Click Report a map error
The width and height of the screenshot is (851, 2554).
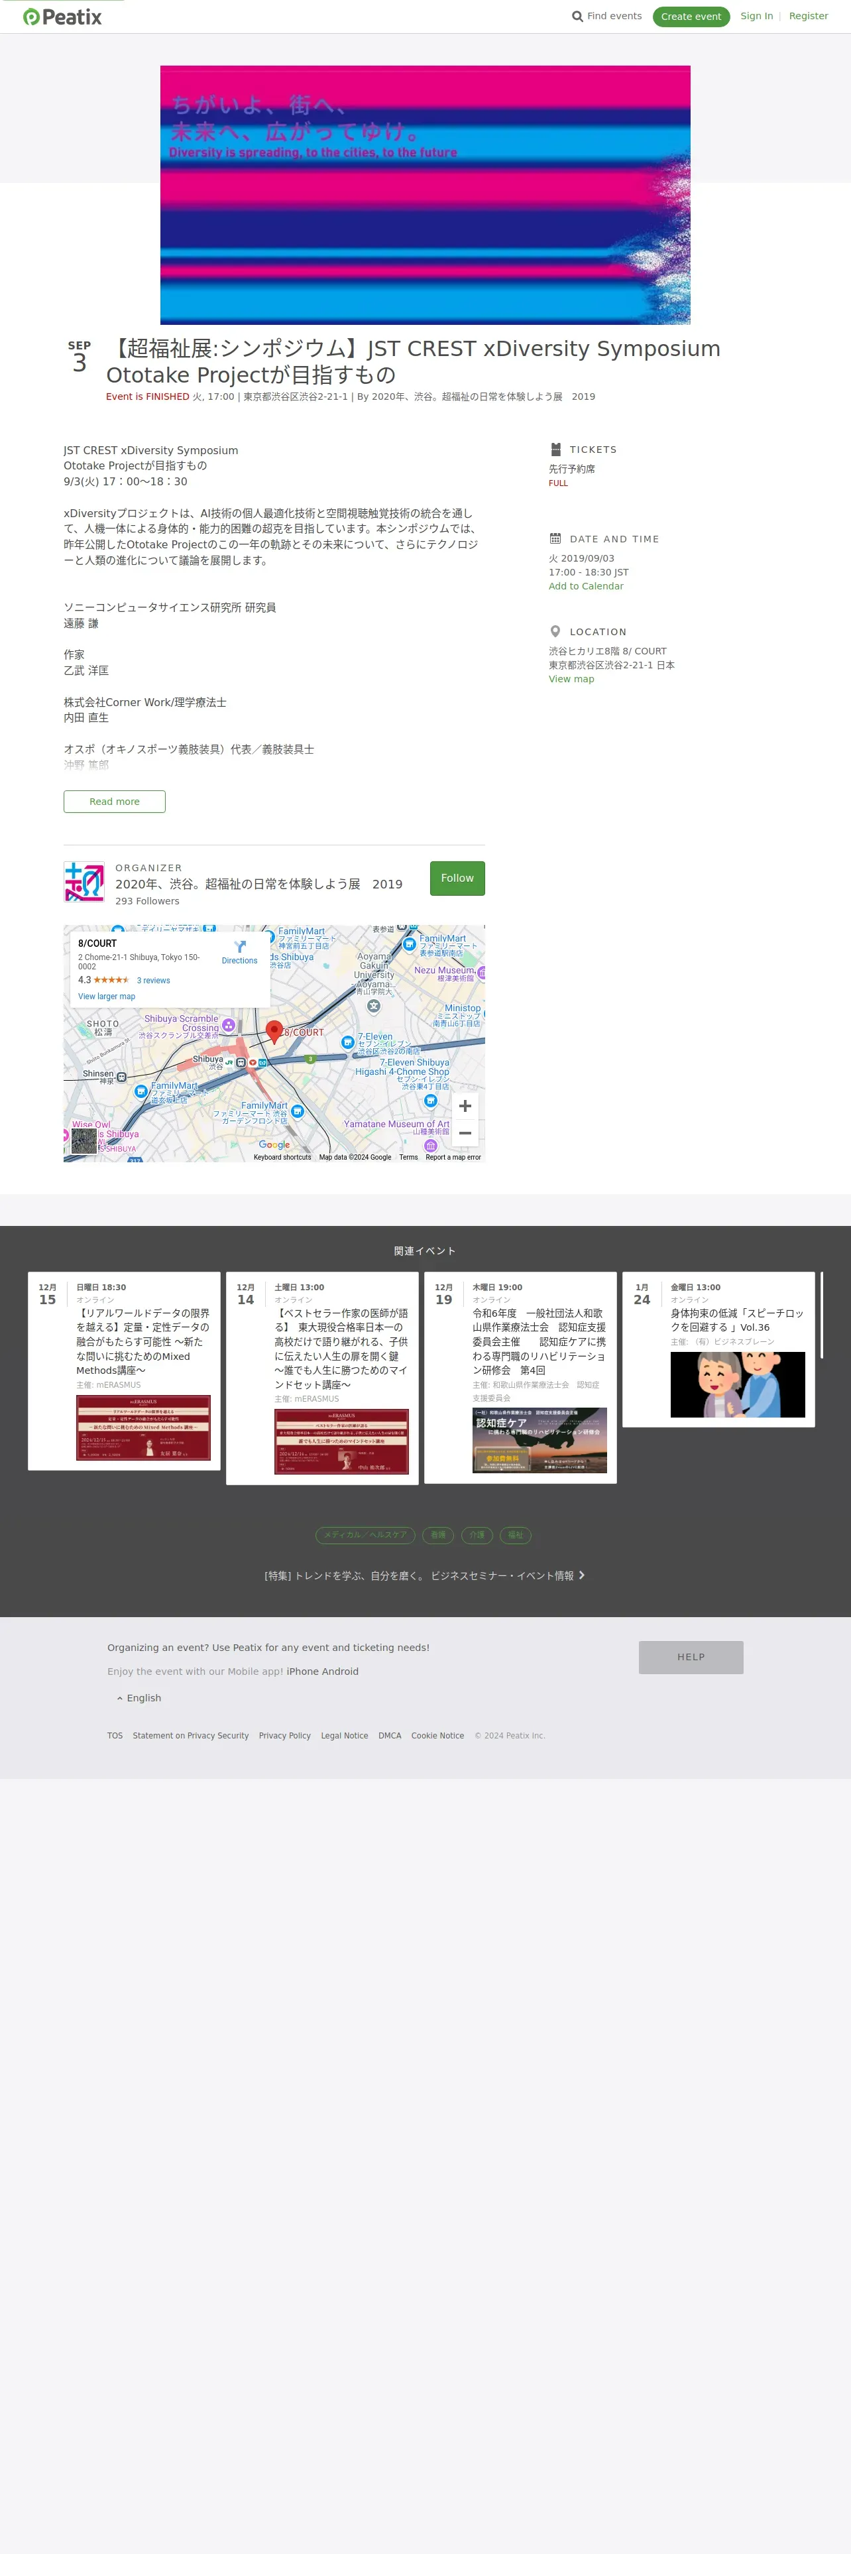[453, 1157]
